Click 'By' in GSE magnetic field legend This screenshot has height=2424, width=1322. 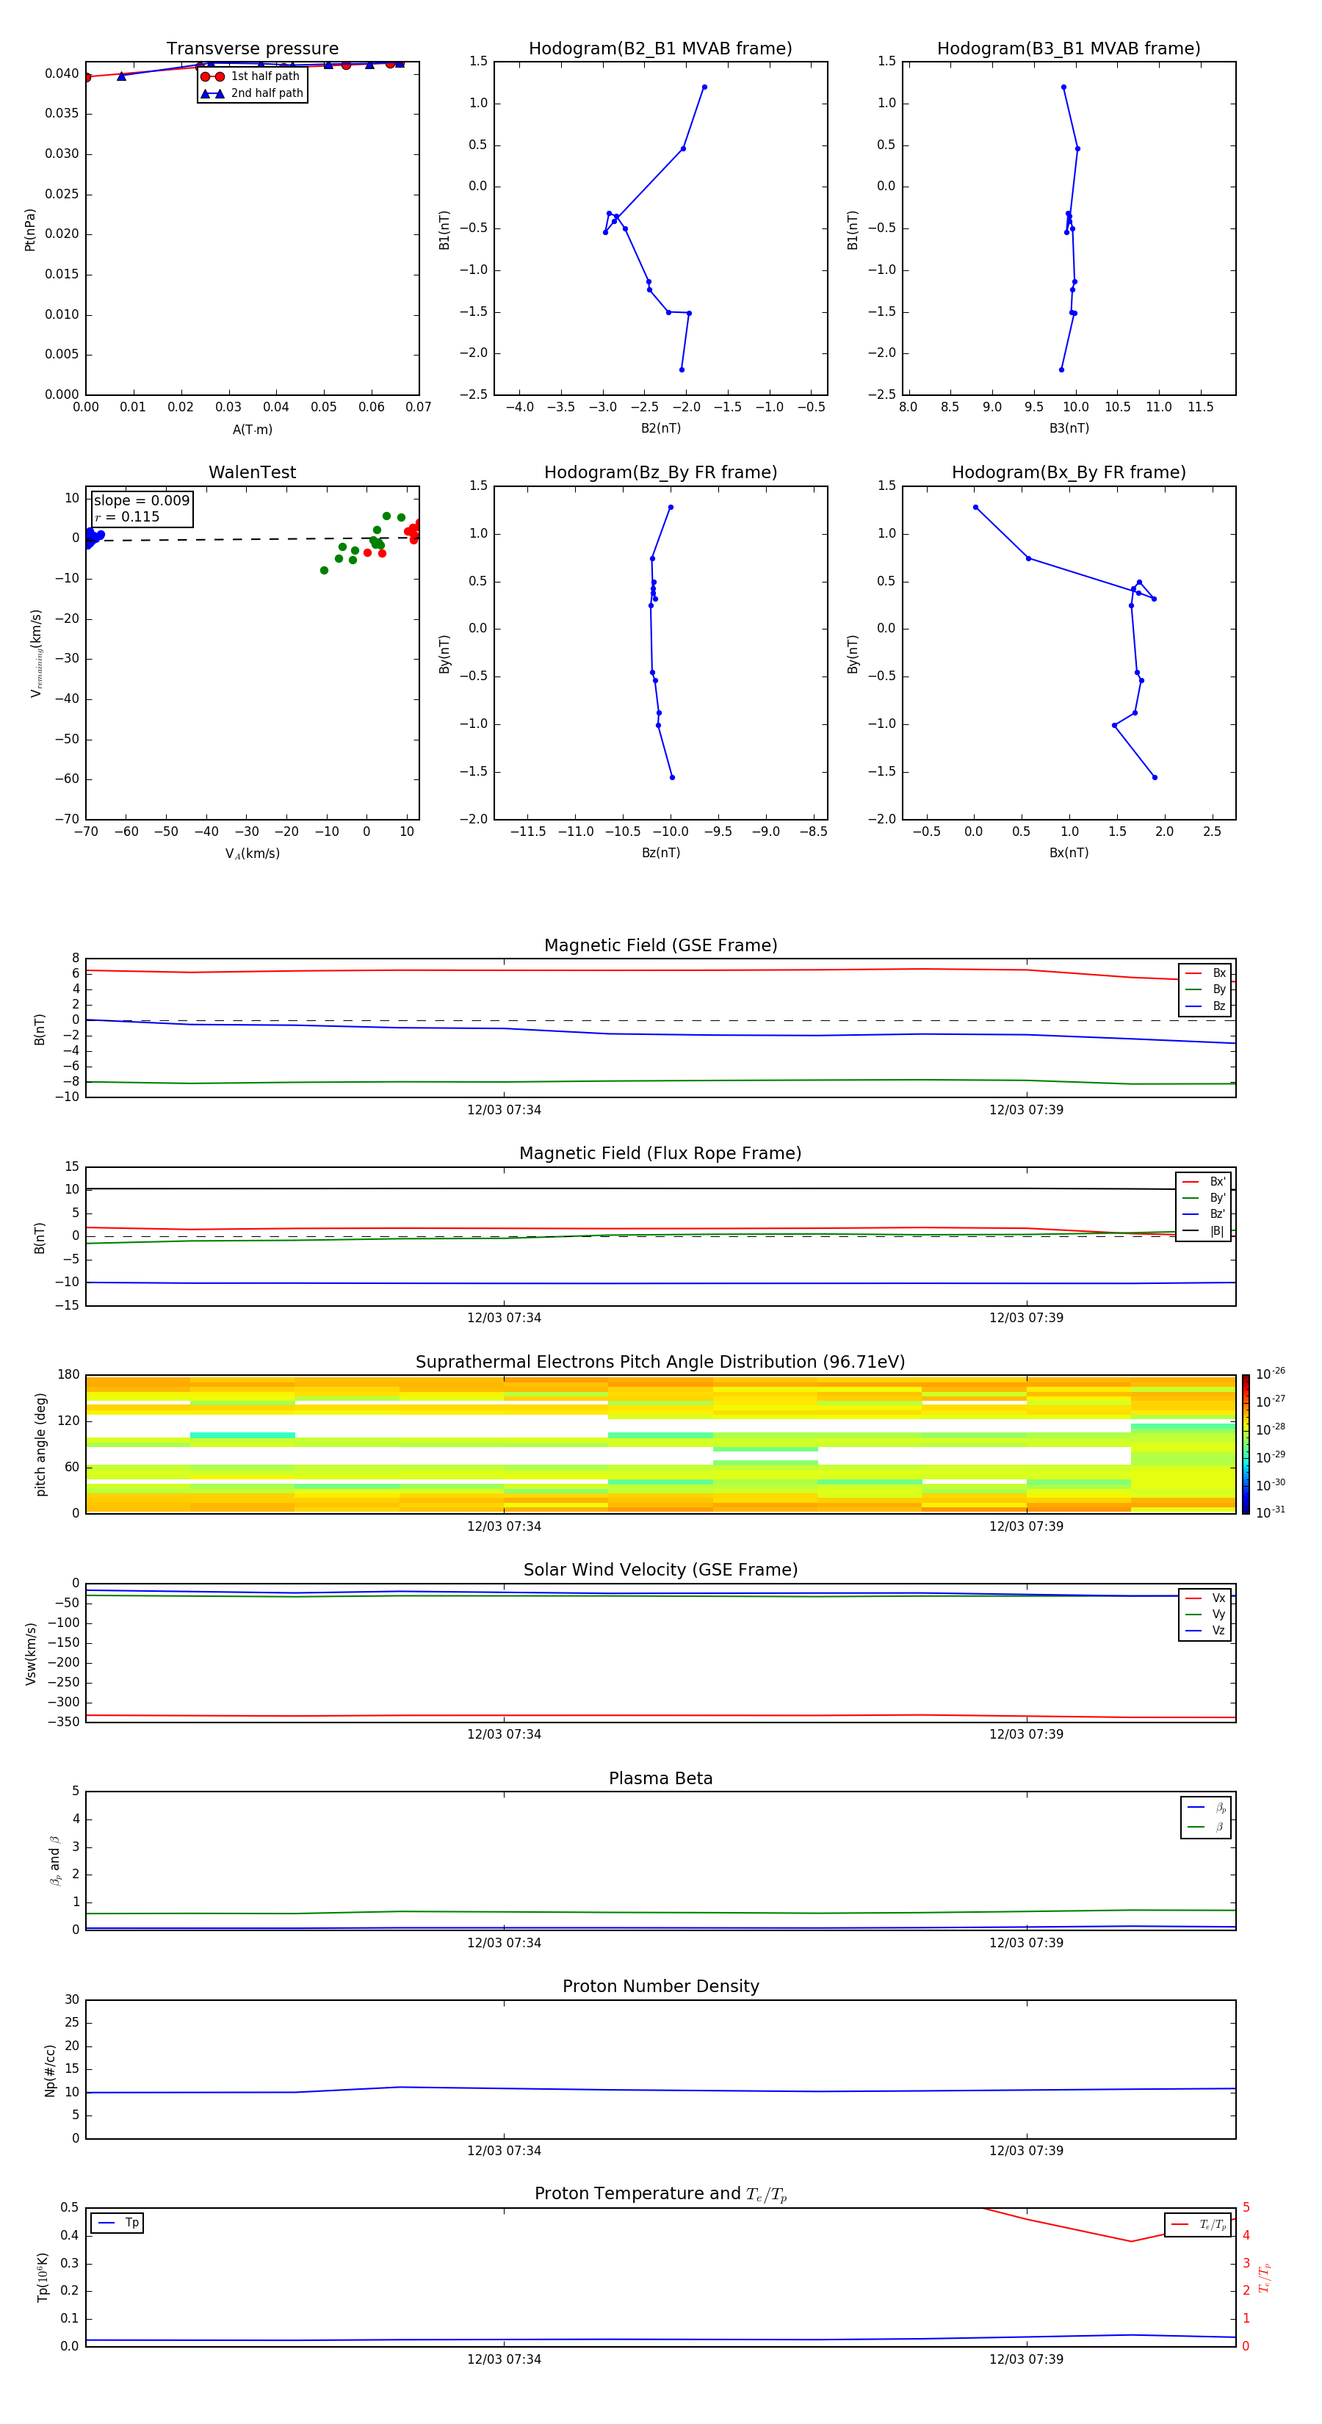pyautogui.click(x=1219, y=990)
